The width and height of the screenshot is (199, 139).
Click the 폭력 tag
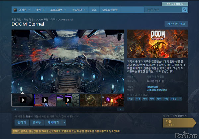click(x=152, y=99)
